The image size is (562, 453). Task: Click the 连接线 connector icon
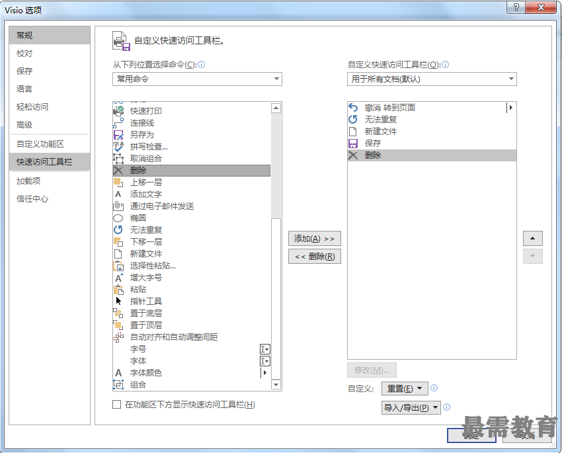[x=118, y=123]
